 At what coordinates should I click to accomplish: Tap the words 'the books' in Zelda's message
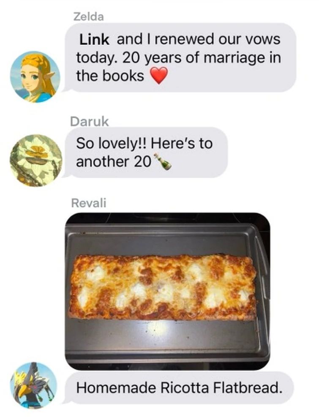click(x=110, y=76)
